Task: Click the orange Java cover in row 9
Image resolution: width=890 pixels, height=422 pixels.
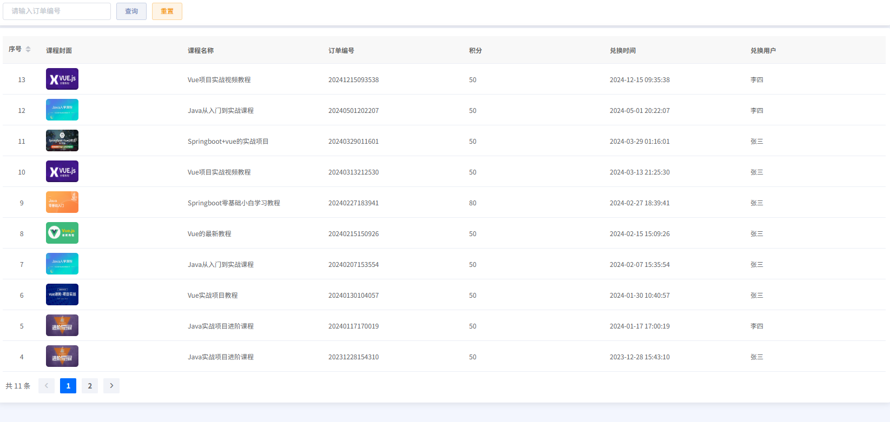Action: [x=62, y=202]
